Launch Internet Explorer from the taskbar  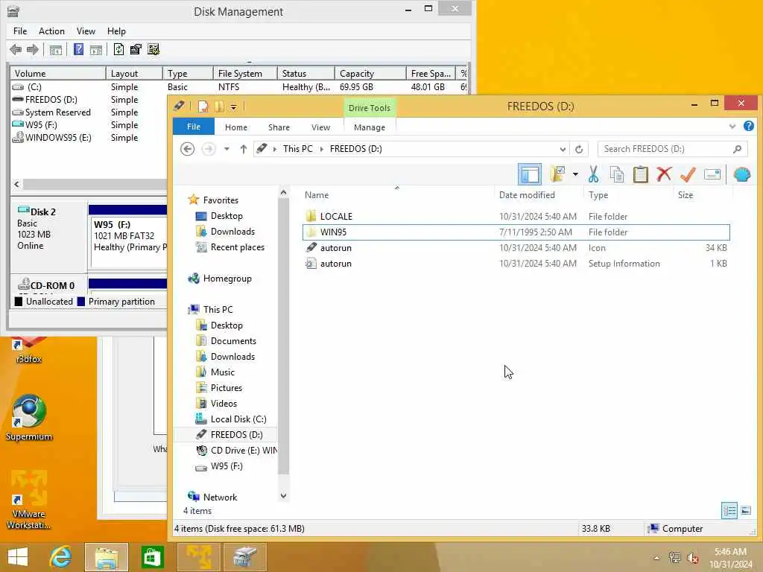61,557
